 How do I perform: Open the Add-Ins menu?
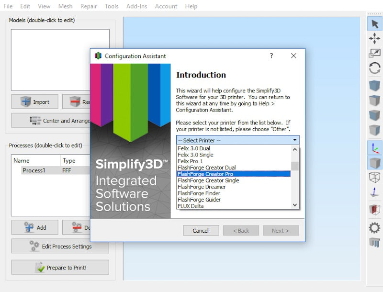pyautogui.click(x=136, y=6)
